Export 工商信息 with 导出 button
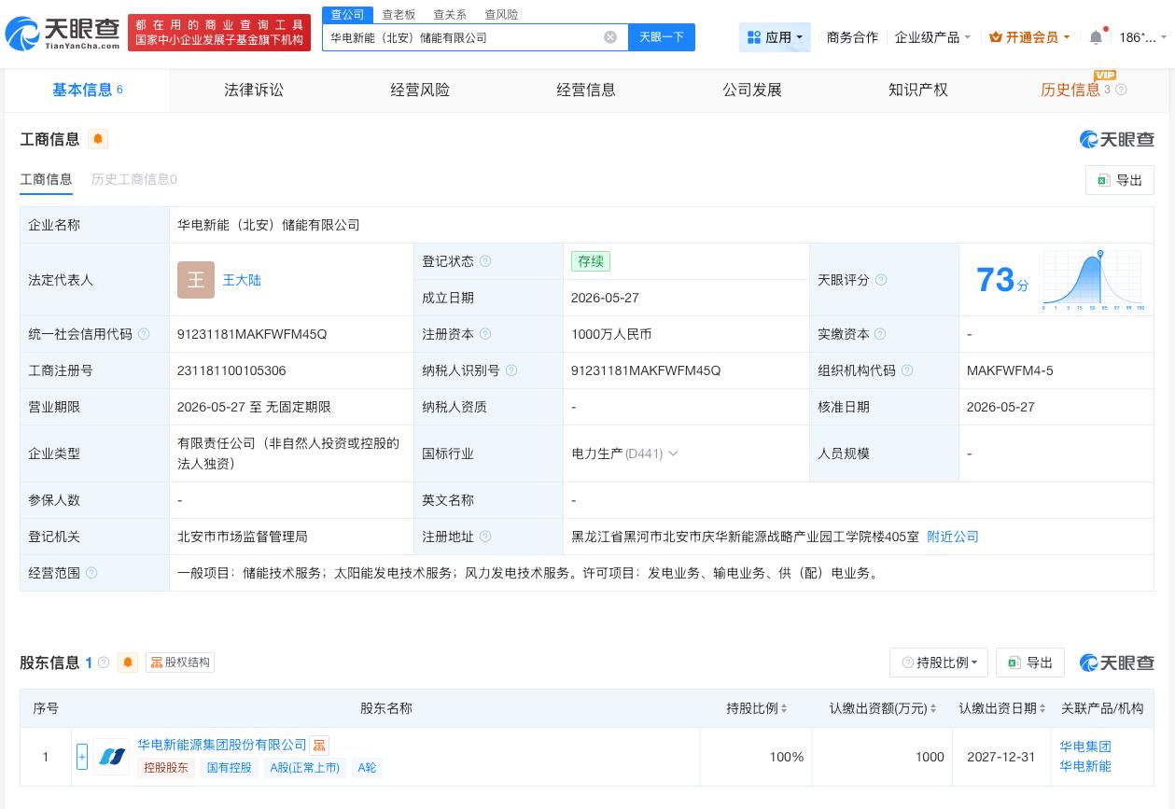Screen dimensions: 1175x809 (1120, 180)
